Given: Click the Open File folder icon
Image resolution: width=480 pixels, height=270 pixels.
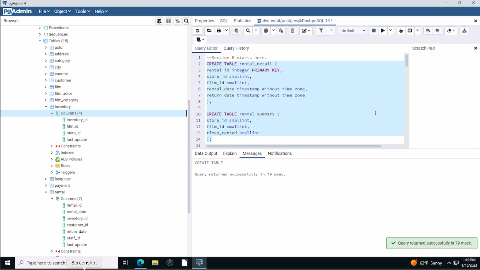Looking at the screenshot, I should click(x=209, y=31).
